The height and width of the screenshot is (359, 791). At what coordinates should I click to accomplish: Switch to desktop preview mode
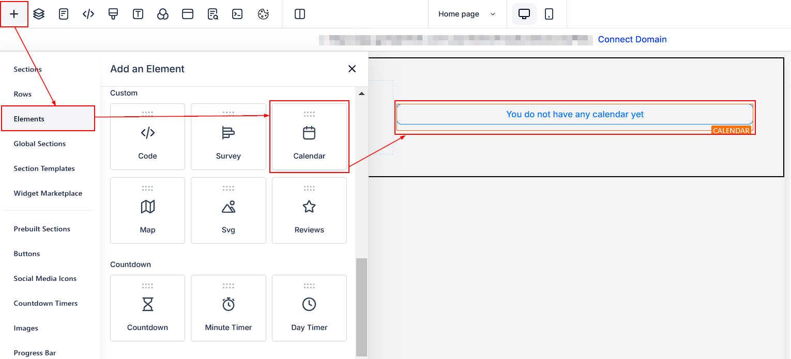(x=524, y=14)
